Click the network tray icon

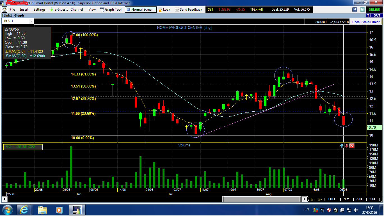[349, 210]
